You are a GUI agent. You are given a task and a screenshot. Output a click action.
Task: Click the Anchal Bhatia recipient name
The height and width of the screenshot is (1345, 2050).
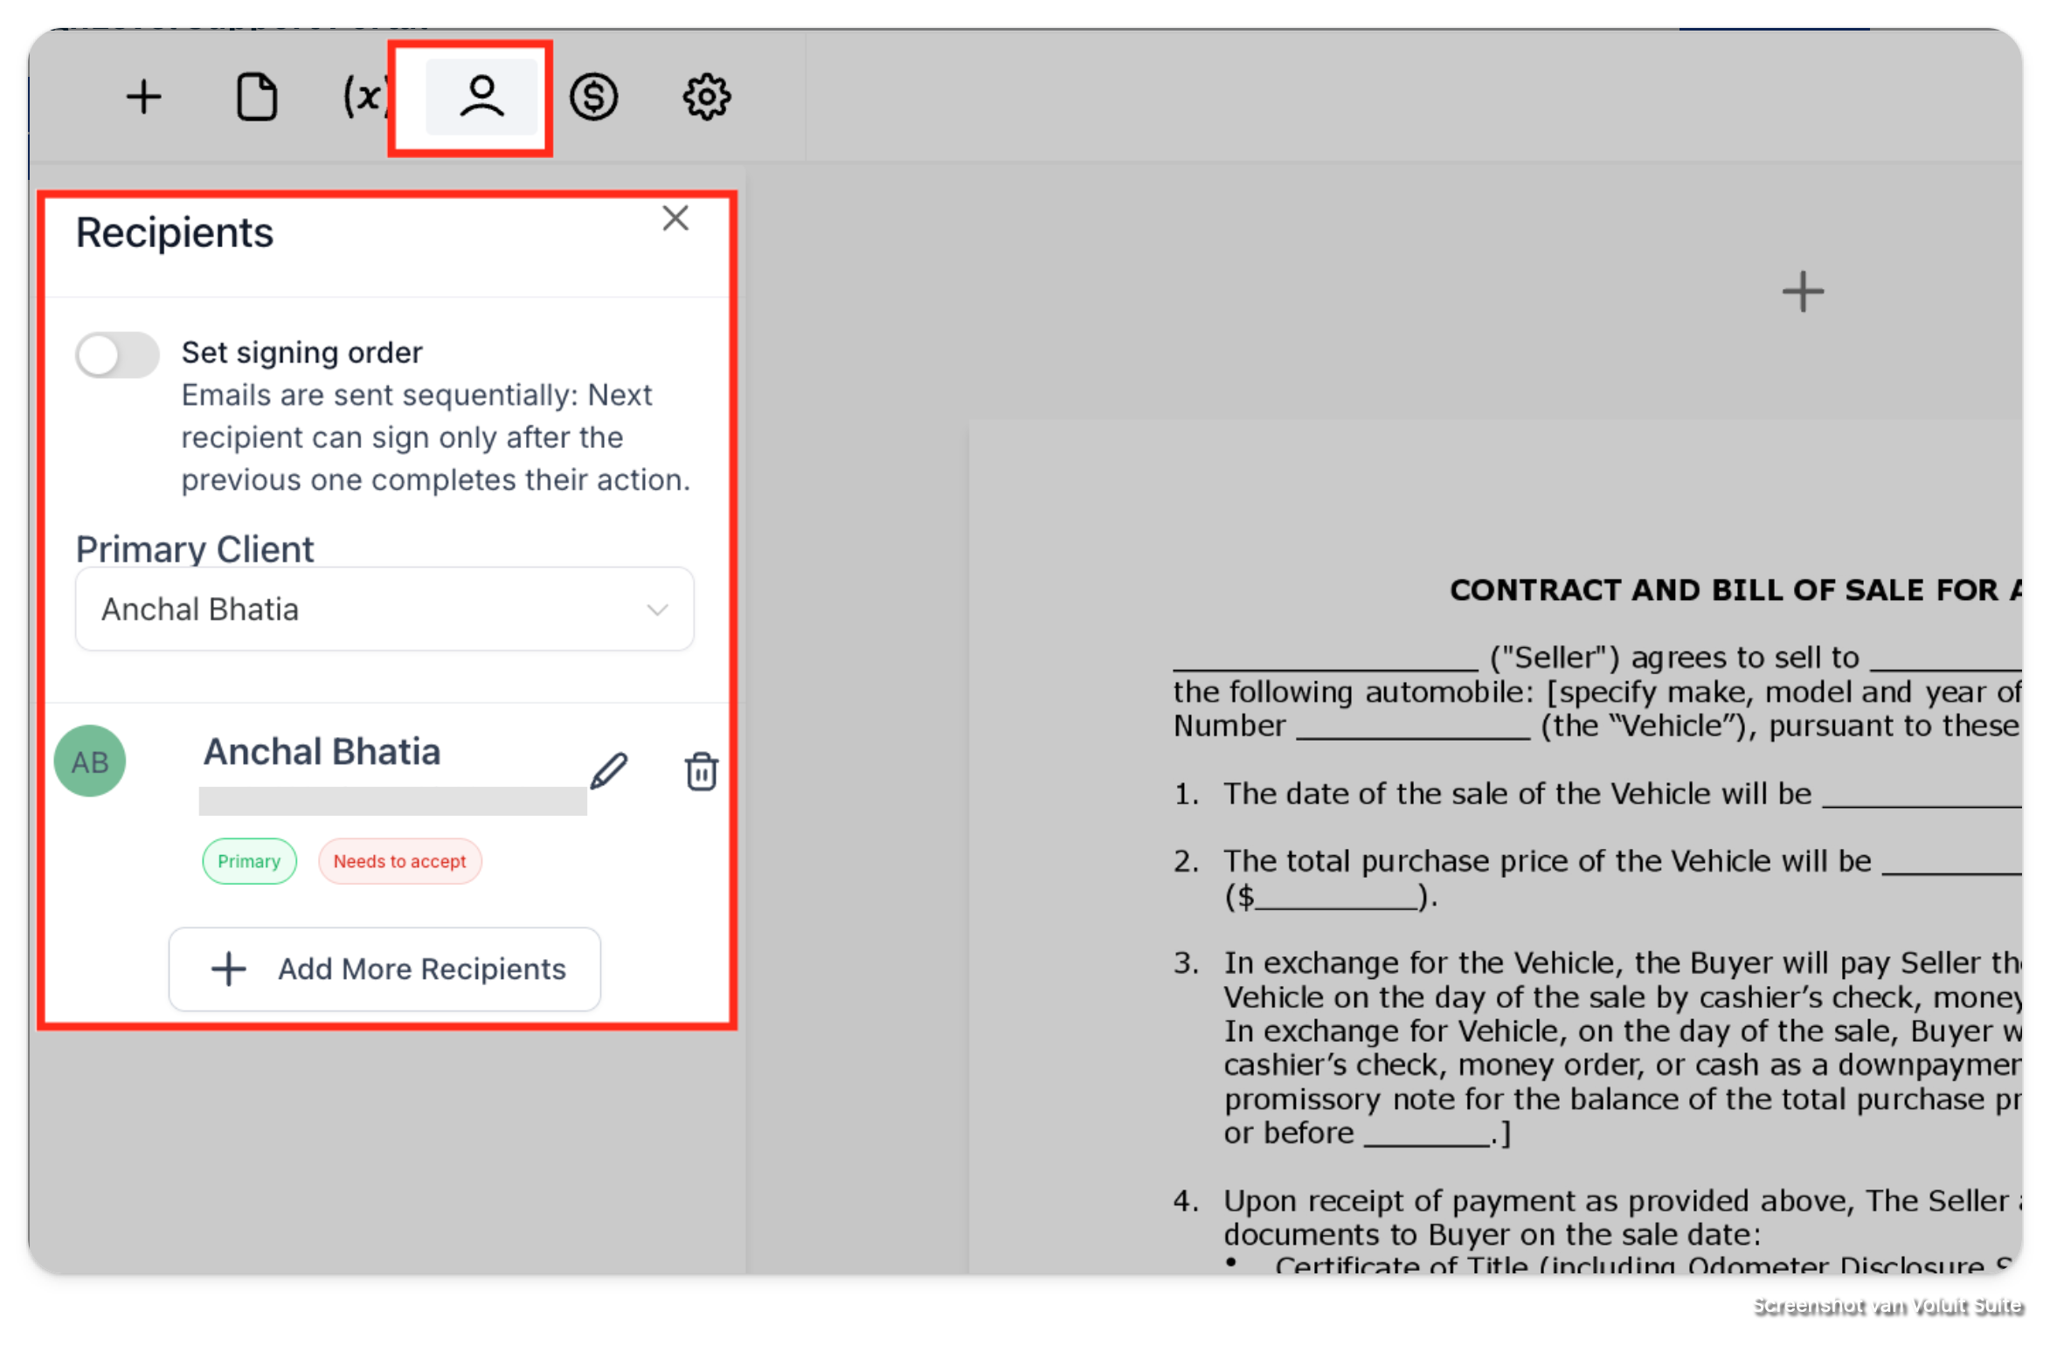tap(322, 751)
